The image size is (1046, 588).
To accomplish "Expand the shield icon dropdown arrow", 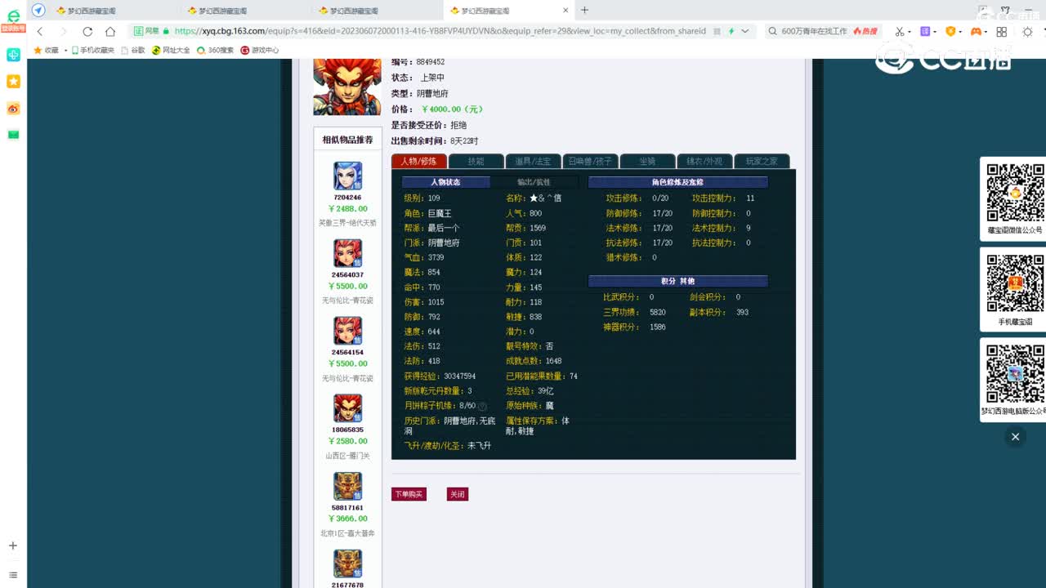I will point(962,32).
